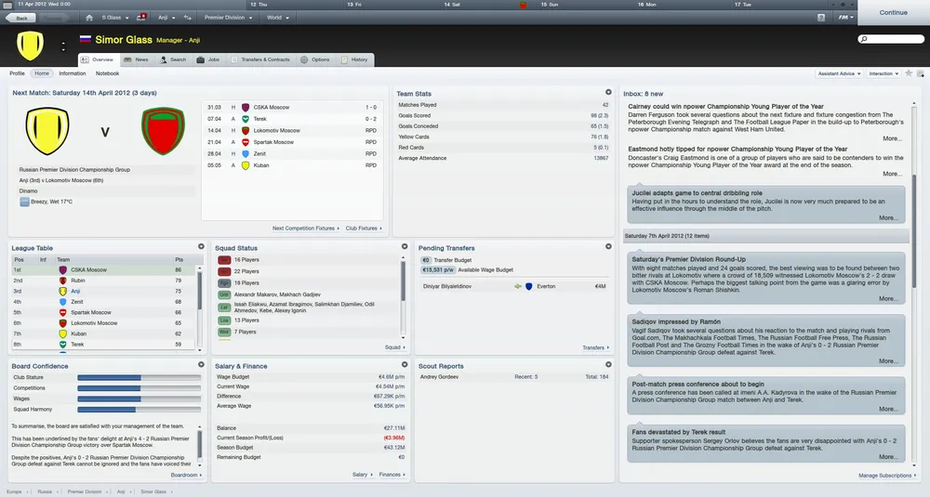The image size is (930, 497).
Task: Open League Table panel options circle
Action: (201, 246)
